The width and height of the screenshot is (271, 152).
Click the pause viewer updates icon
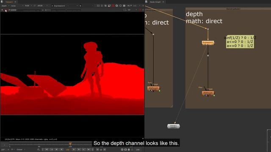pos(124,5)
